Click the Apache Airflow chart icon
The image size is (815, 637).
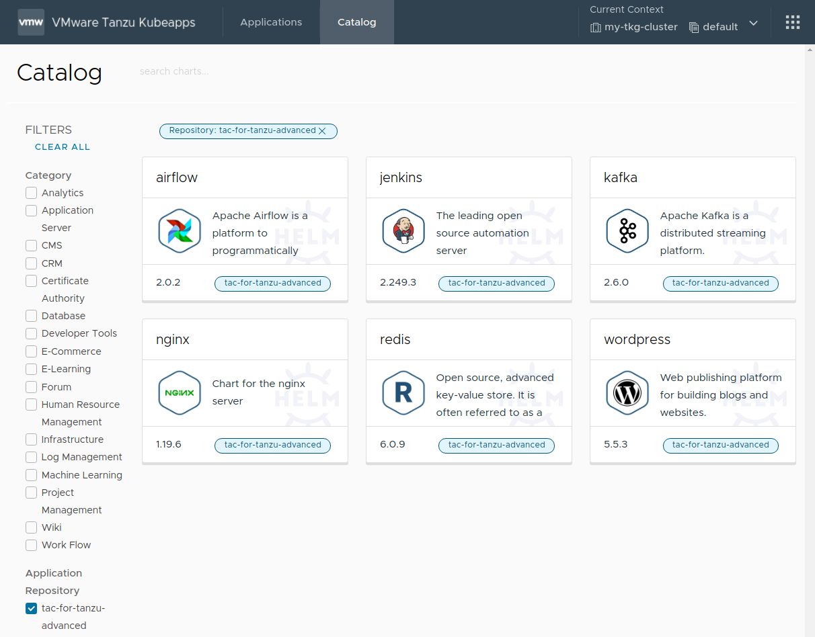pos(179,231)
